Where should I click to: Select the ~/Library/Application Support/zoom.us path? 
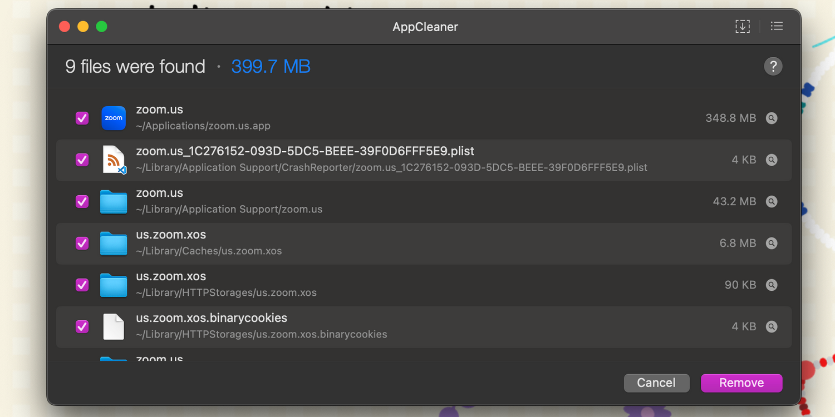click(x=229, y=209)
